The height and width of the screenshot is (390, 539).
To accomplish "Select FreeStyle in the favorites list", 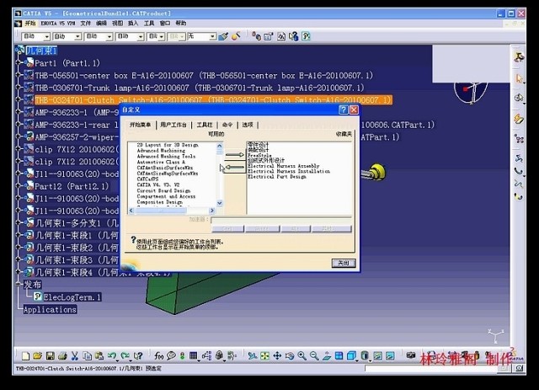I will coord(259,156).
